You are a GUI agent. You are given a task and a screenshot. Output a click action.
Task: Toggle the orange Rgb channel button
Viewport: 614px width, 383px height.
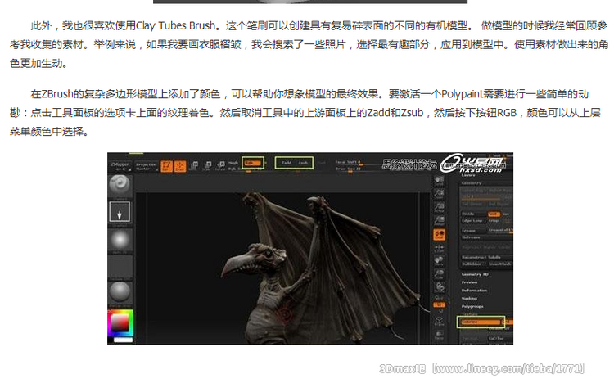point(252,163)
